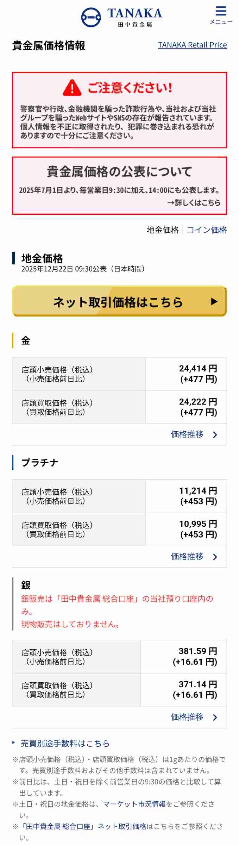Click the →詳しくはこちら link
Image resolution: width=239 pixels, height=845 pixels.
click(194, 202)
